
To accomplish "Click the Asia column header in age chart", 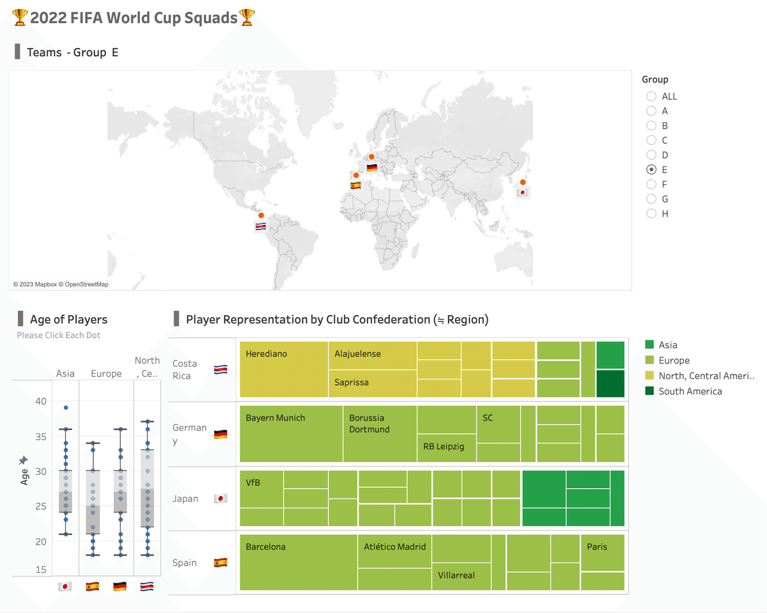I will click(x=65, y=373).
